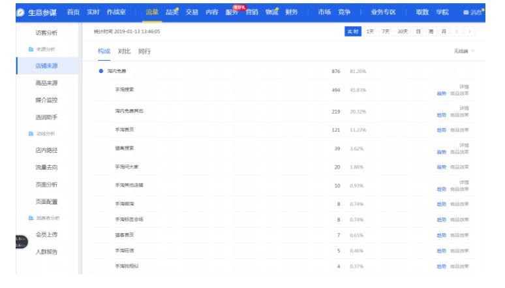Open 趋势 link in the 手淘问大家 row
This screenshot has height=288, width=505.
[441, 167]
